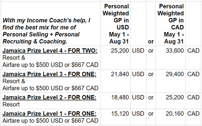Image resolution: width=202 pixels, height=126 pixels.
Task: Click the 25,200 USD value for Level 4
Action: [120, 51]
